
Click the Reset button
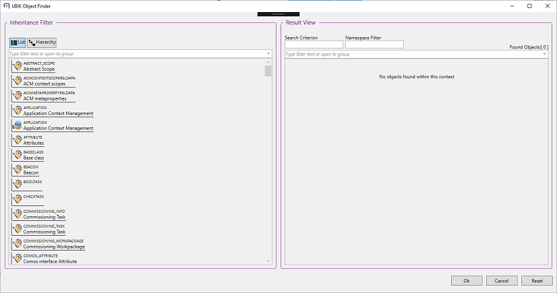(537, 280)
